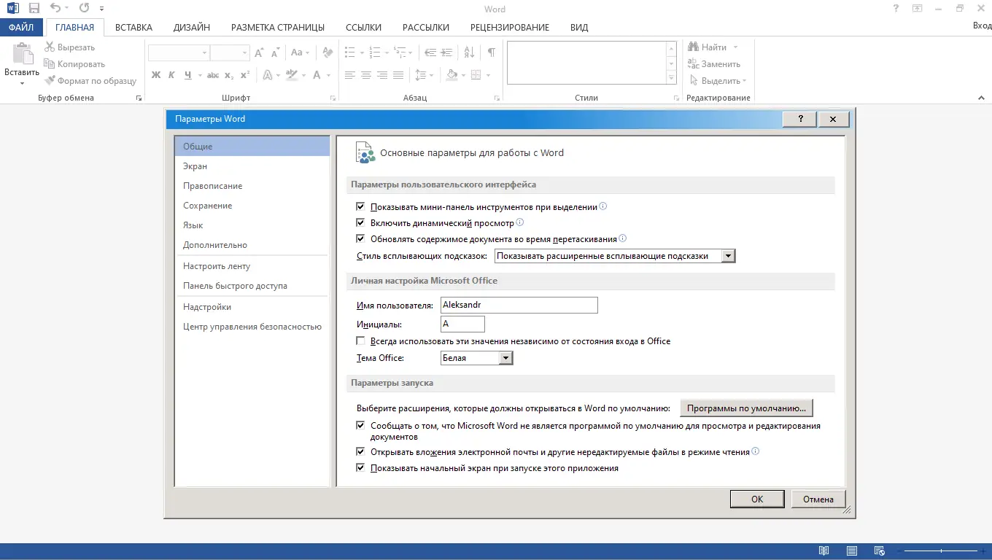Click the Copy icon in the clipboard group
This screenshot has height=560, width=992.
point(50,64)
